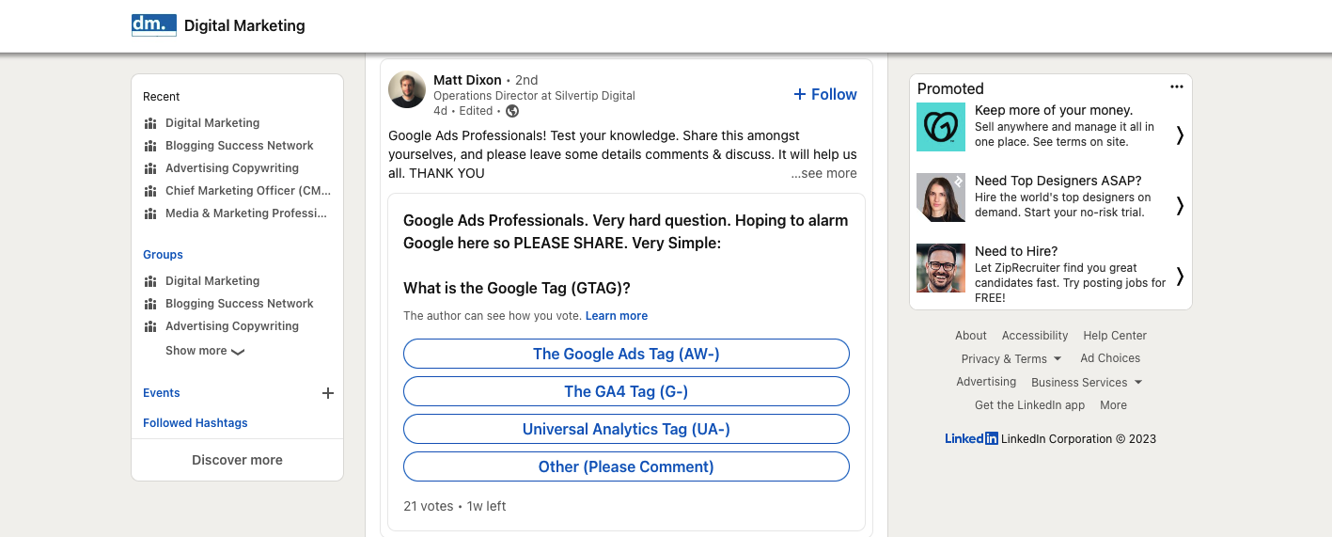The image size is (1332, 537).
Task: Open arrow for Need to Hire ad
Action: tap(1180, 276)
